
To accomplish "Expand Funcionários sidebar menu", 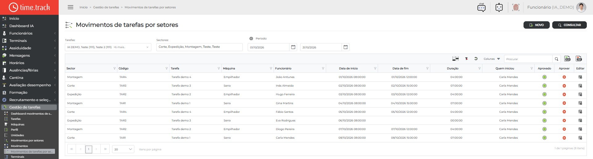I will [x=29, y=33].
